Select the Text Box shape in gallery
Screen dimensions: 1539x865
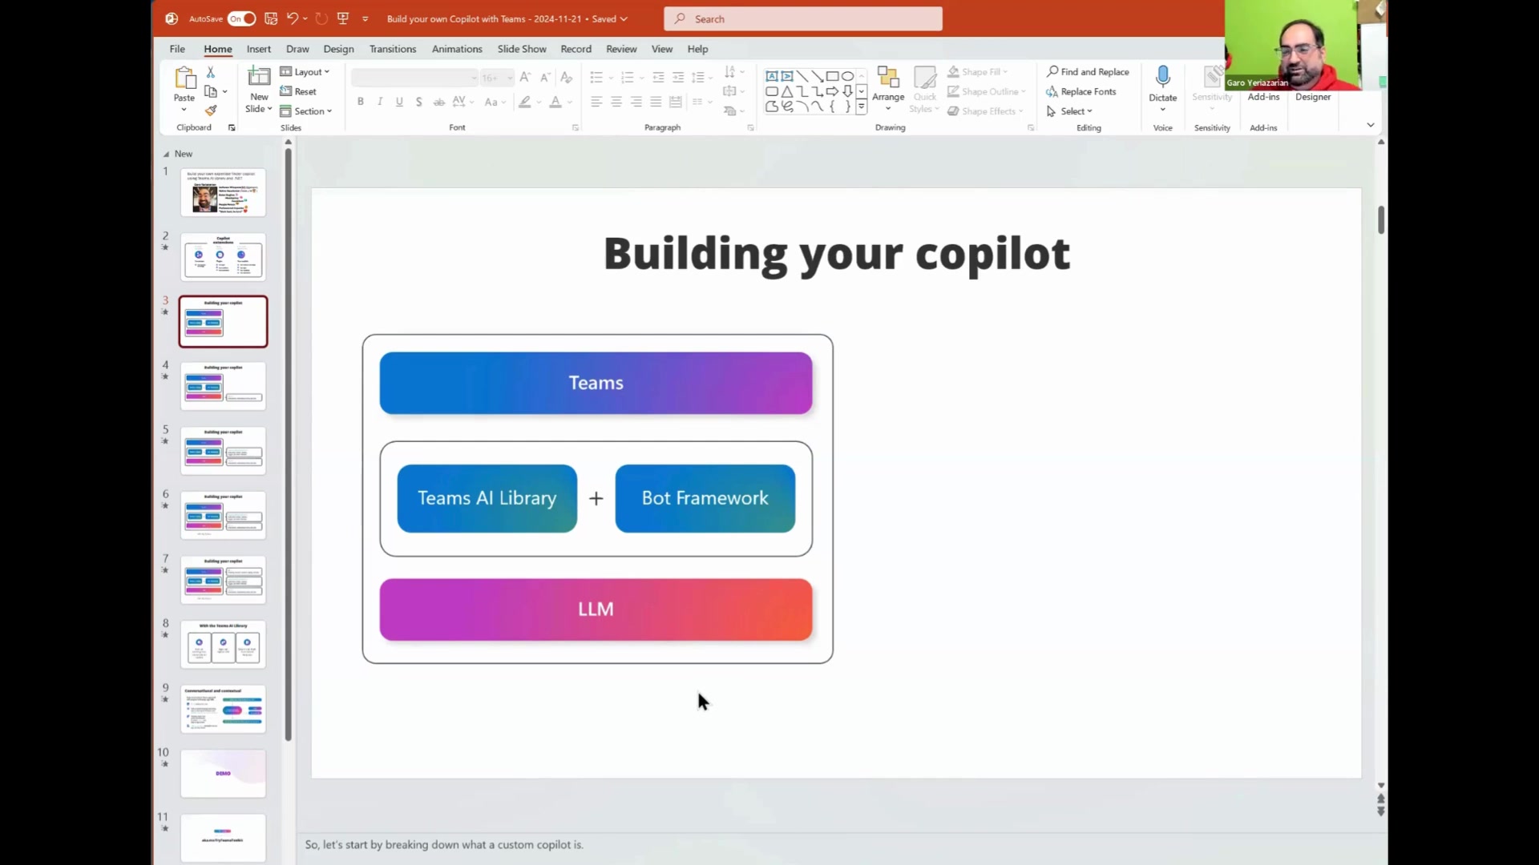pyautogui.click(x=771, y=76)
